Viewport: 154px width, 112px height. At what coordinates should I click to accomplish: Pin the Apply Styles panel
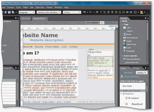click(x=145, y=68)
